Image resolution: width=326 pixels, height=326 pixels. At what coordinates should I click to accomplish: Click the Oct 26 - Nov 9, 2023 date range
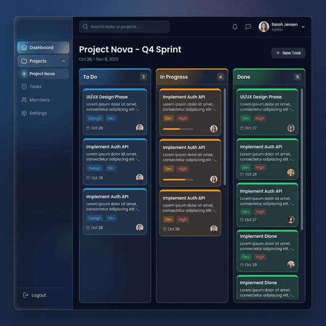98,59
